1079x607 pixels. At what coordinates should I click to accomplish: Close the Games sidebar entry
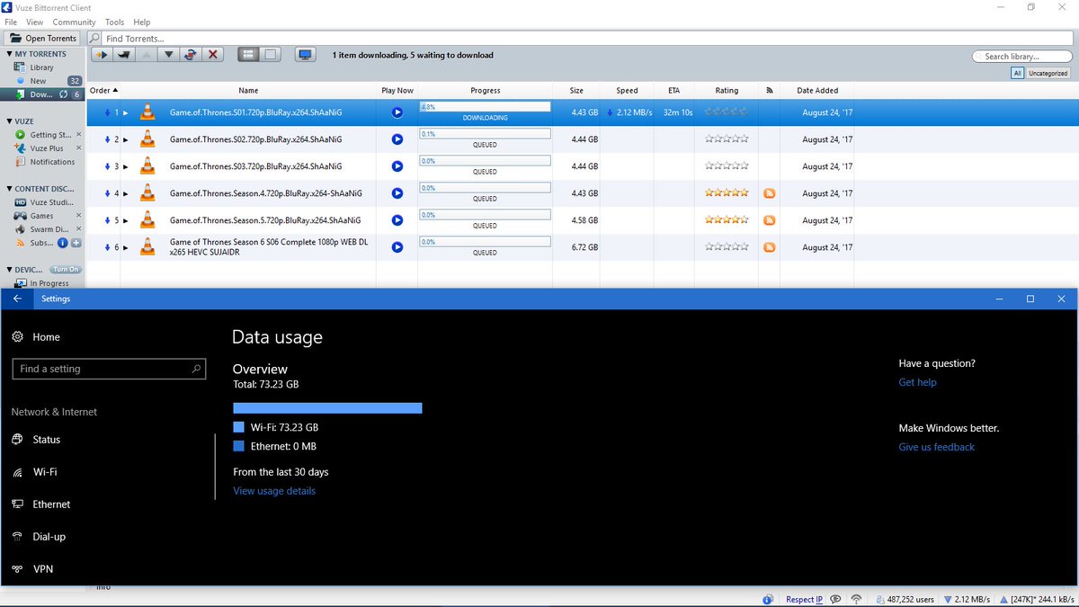pos(79,216)
